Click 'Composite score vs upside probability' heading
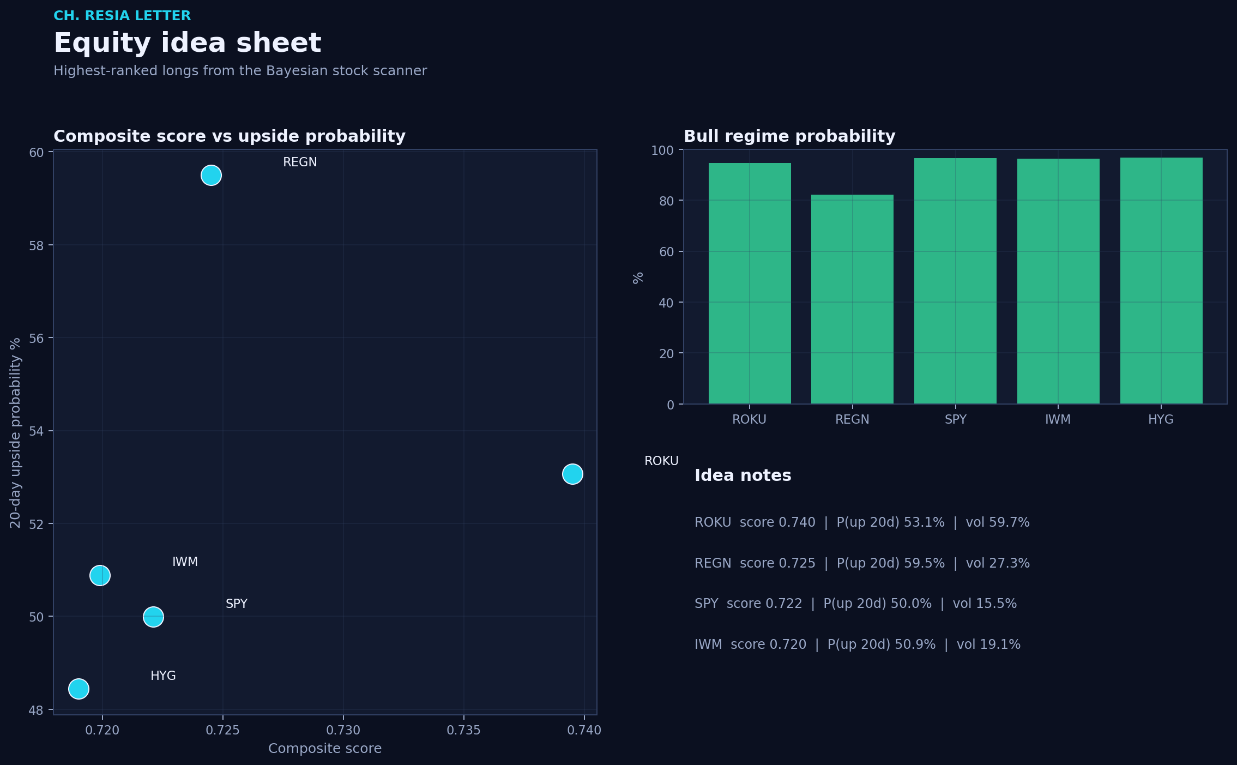 [x=230, y=136]
